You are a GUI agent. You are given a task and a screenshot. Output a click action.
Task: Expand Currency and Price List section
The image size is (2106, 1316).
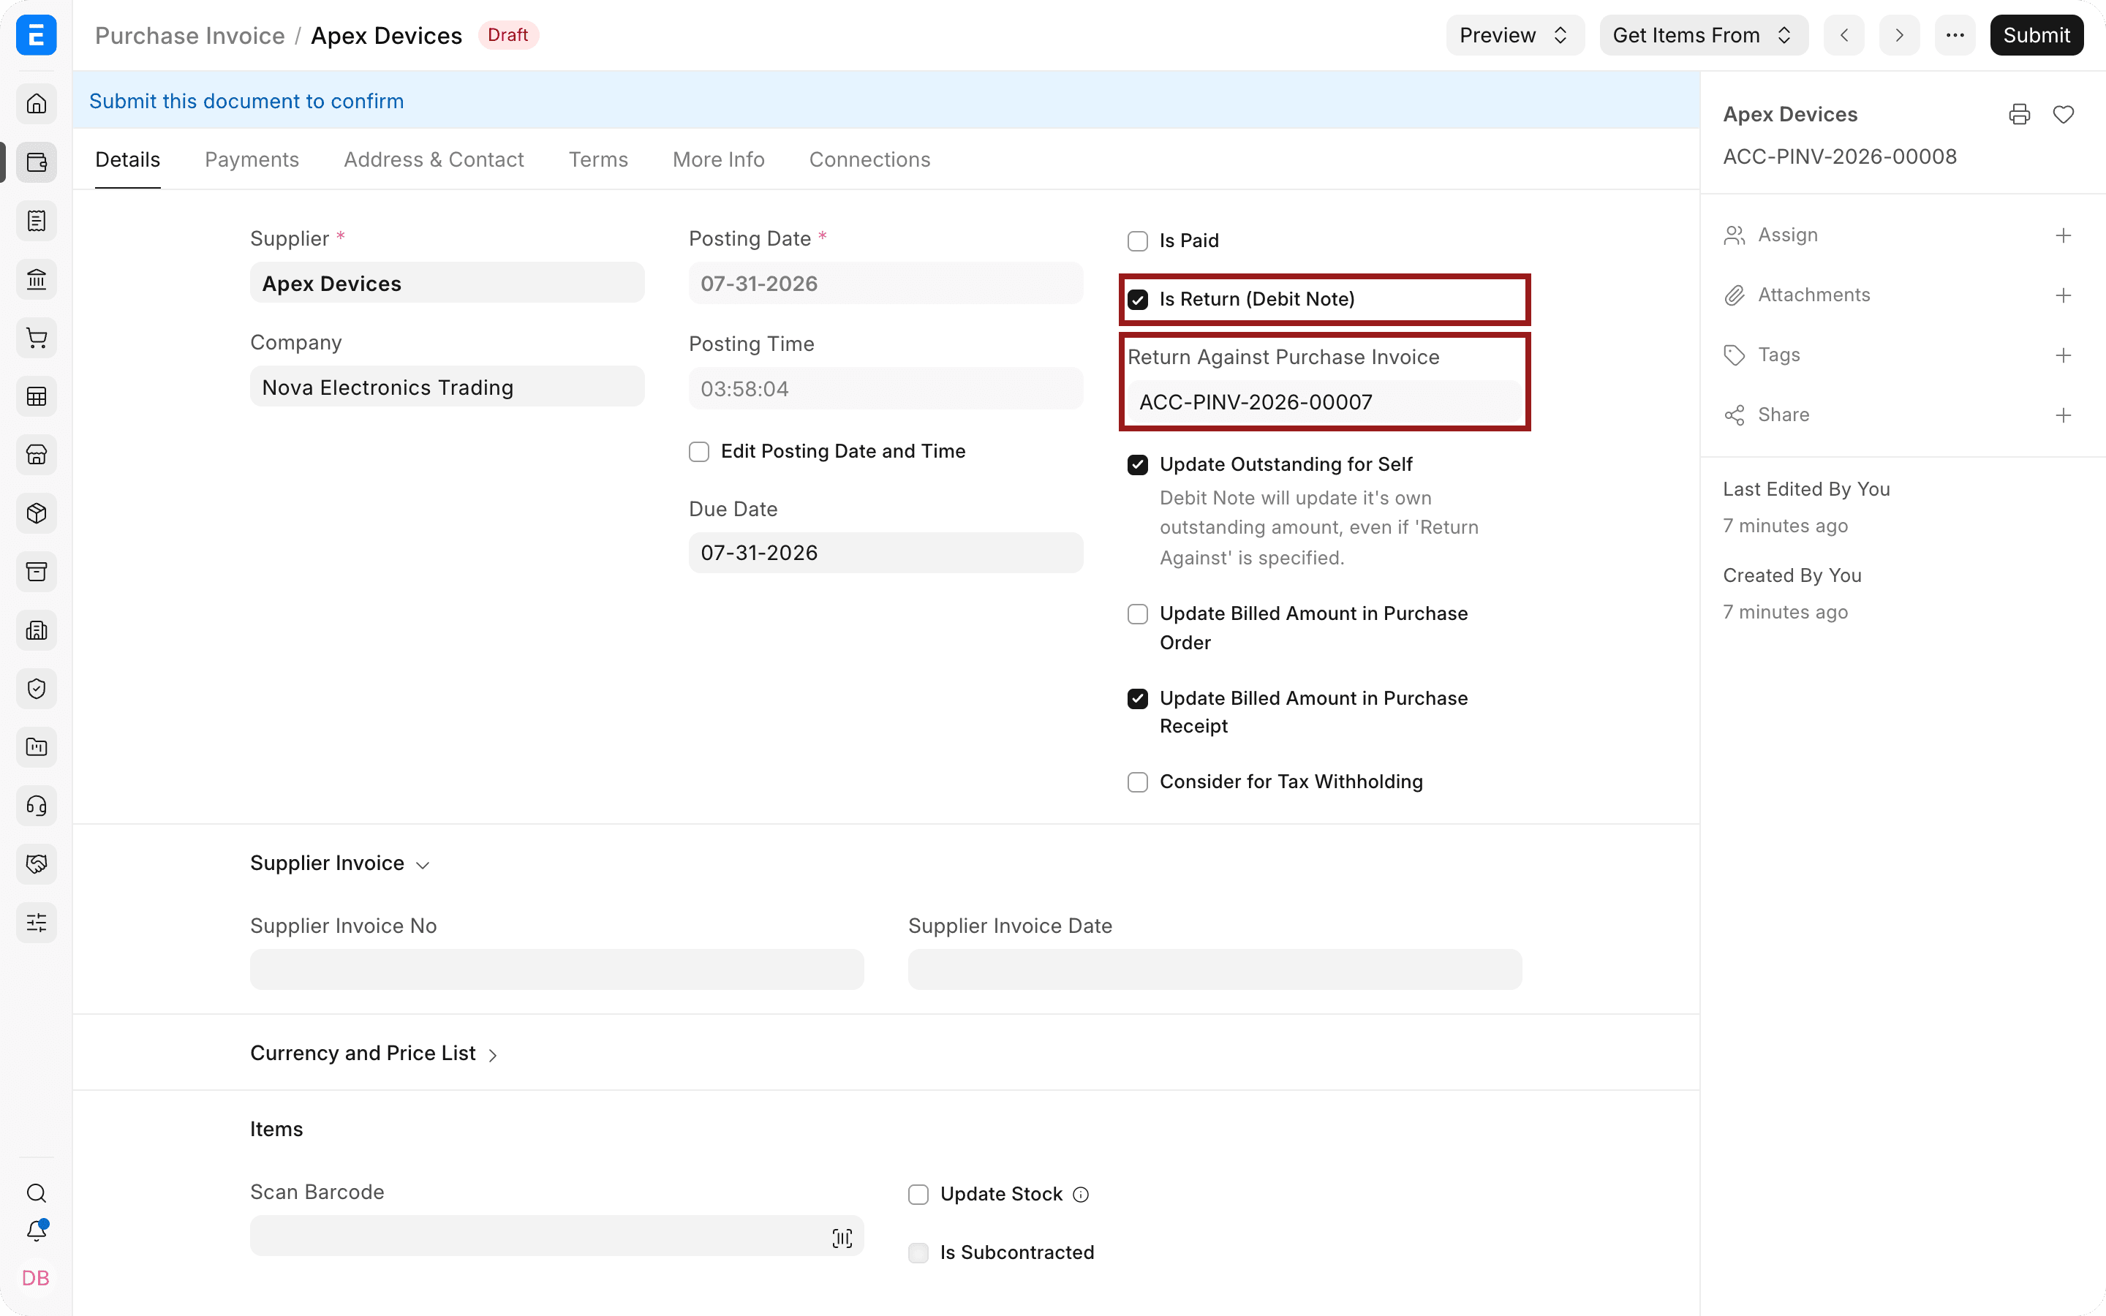tap(374, 1053)
